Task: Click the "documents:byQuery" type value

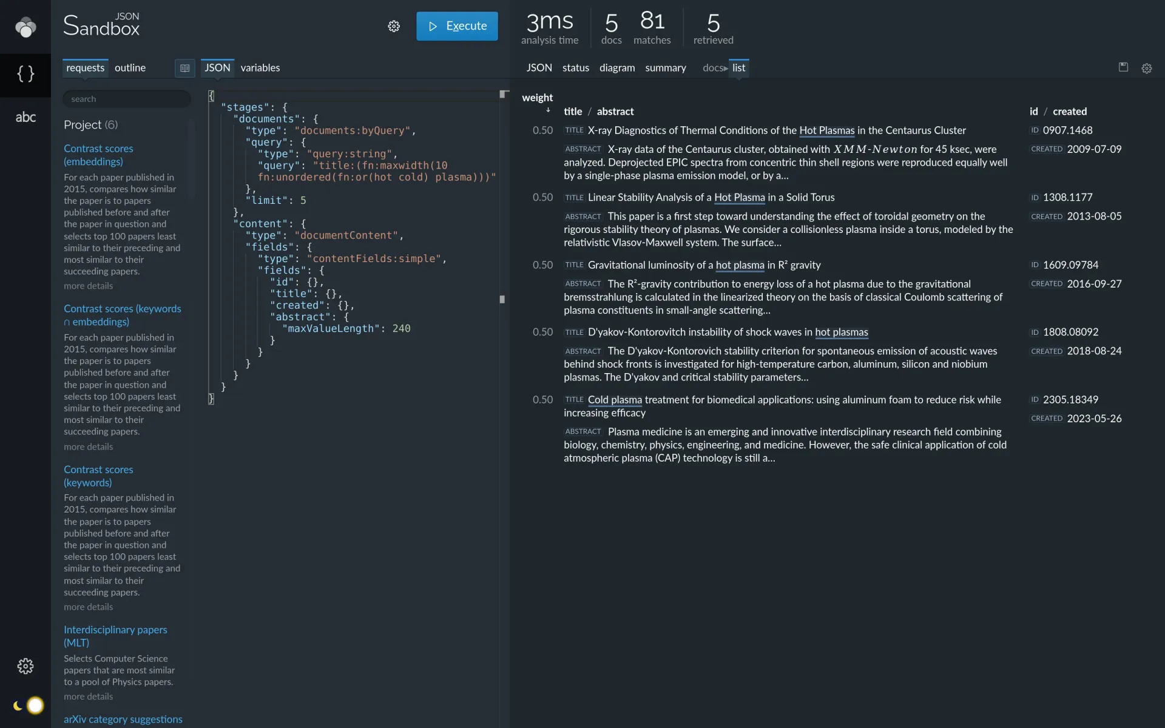Action: coord(352,130)
